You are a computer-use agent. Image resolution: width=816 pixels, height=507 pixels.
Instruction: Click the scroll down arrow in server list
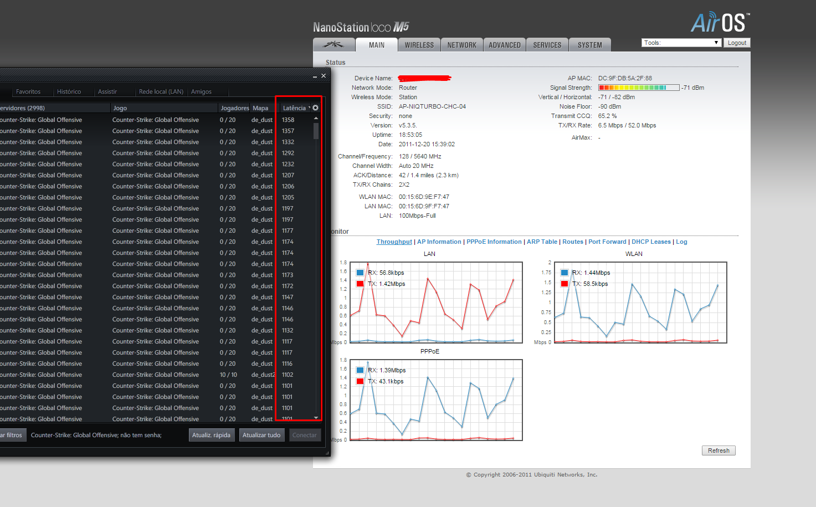(x=316, y=418)
